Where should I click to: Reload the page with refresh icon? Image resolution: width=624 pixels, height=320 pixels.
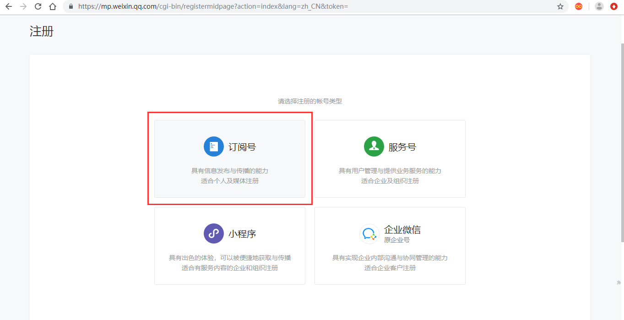(x=38, y=6)
